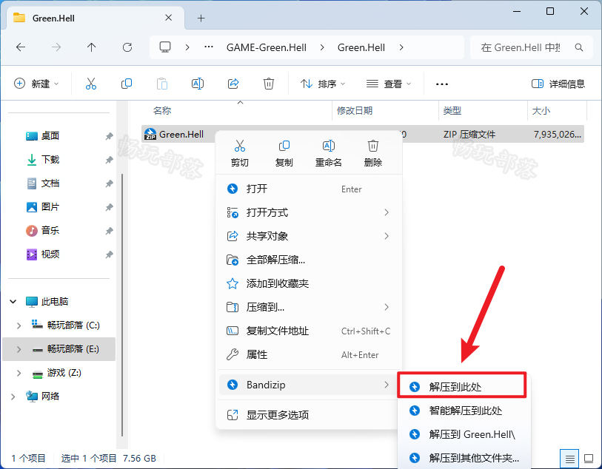Image resolution: width=602 pixels, height=469 pixels.
Task: Select 属性 in the context menu
Action: 309,355
